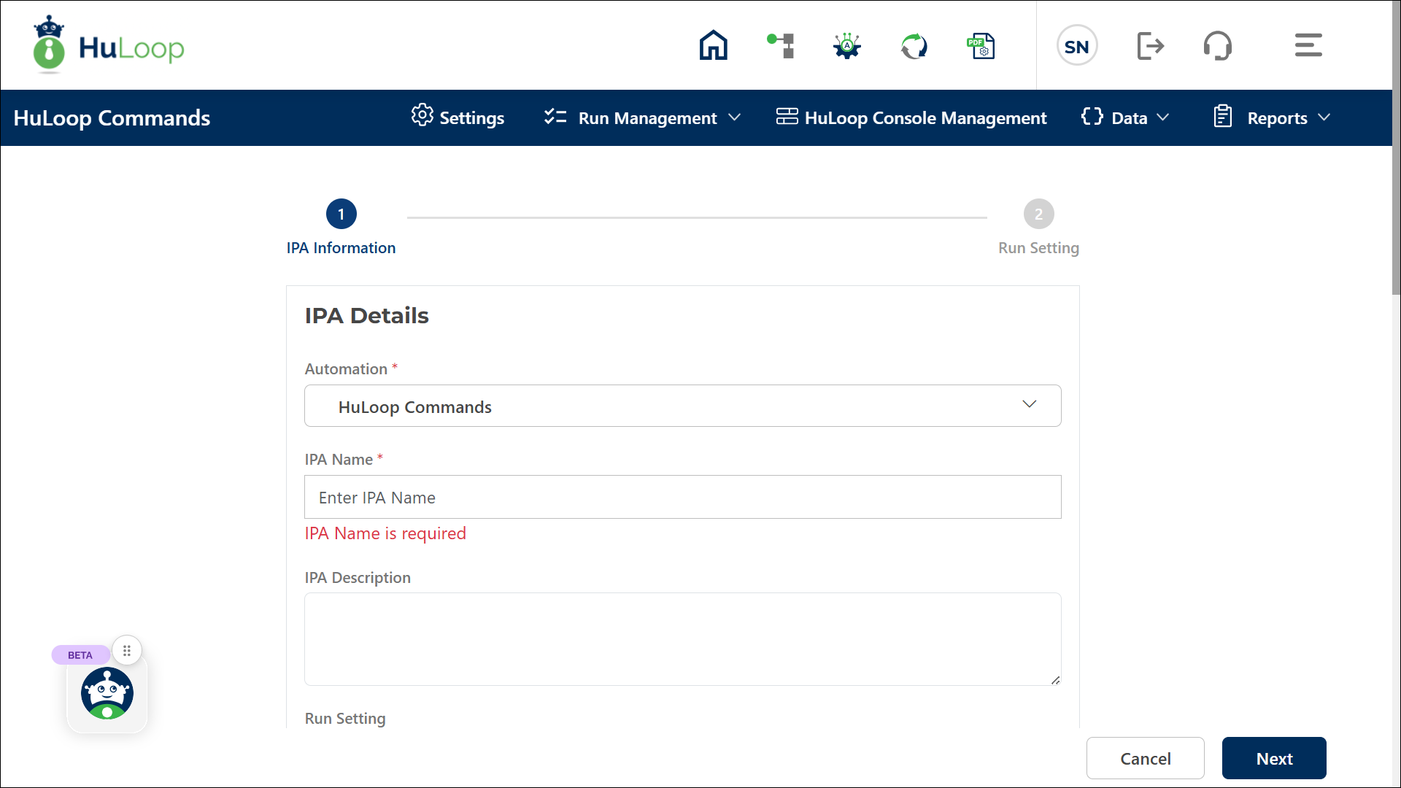The height and width of the screenshot is (788, 1401).
Task: Click the Home icon in top bar
Action: tap(713, 45)
